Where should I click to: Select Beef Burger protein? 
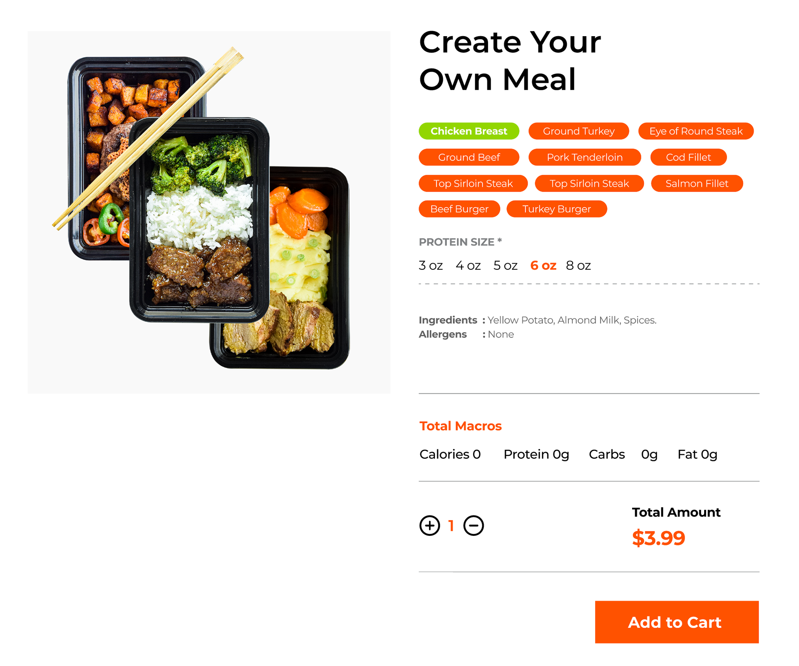click(x=459, y=209)
